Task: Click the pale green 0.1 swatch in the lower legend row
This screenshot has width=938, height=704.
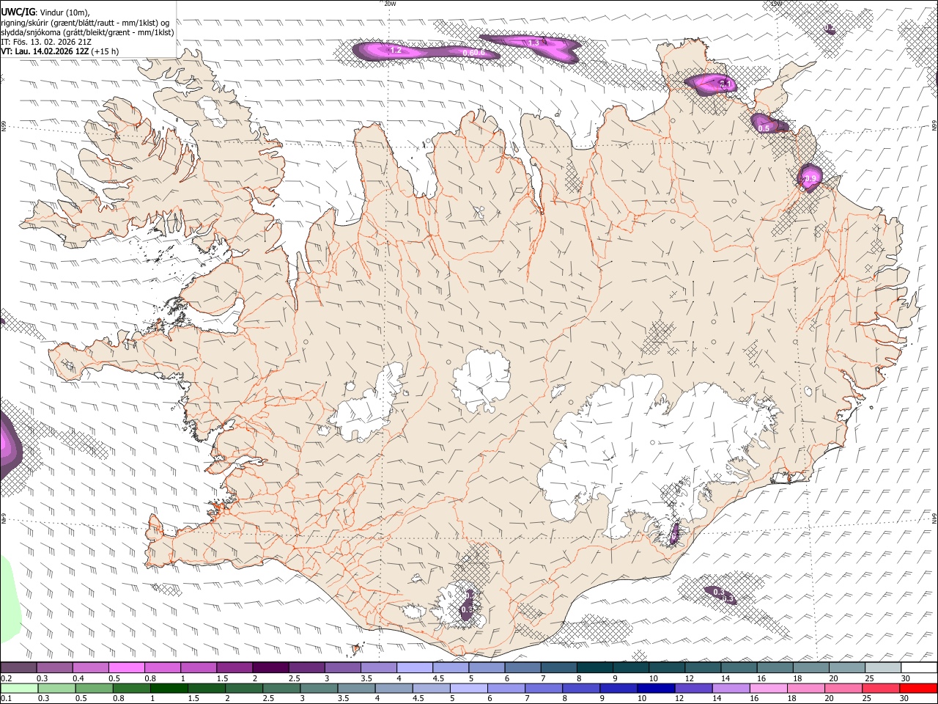Action: pyautogui.click(x=19, y=688)
